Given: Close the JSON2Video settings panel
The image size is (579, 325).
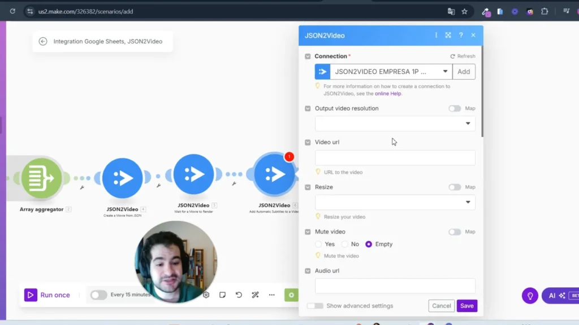Looking at the screenshot, I should point(473,35).
